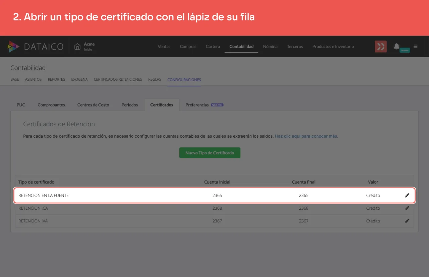Go to the REPORTES section
The image size is (429, 277).
(x=56, y=80)
